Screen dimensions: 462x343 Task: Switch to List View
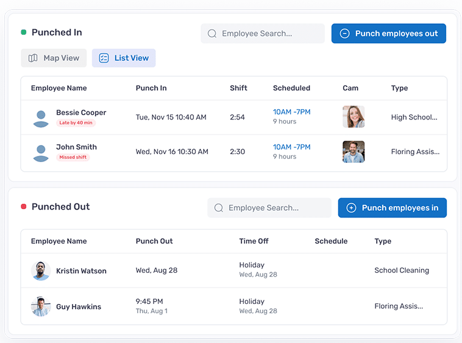pos(124,58)
